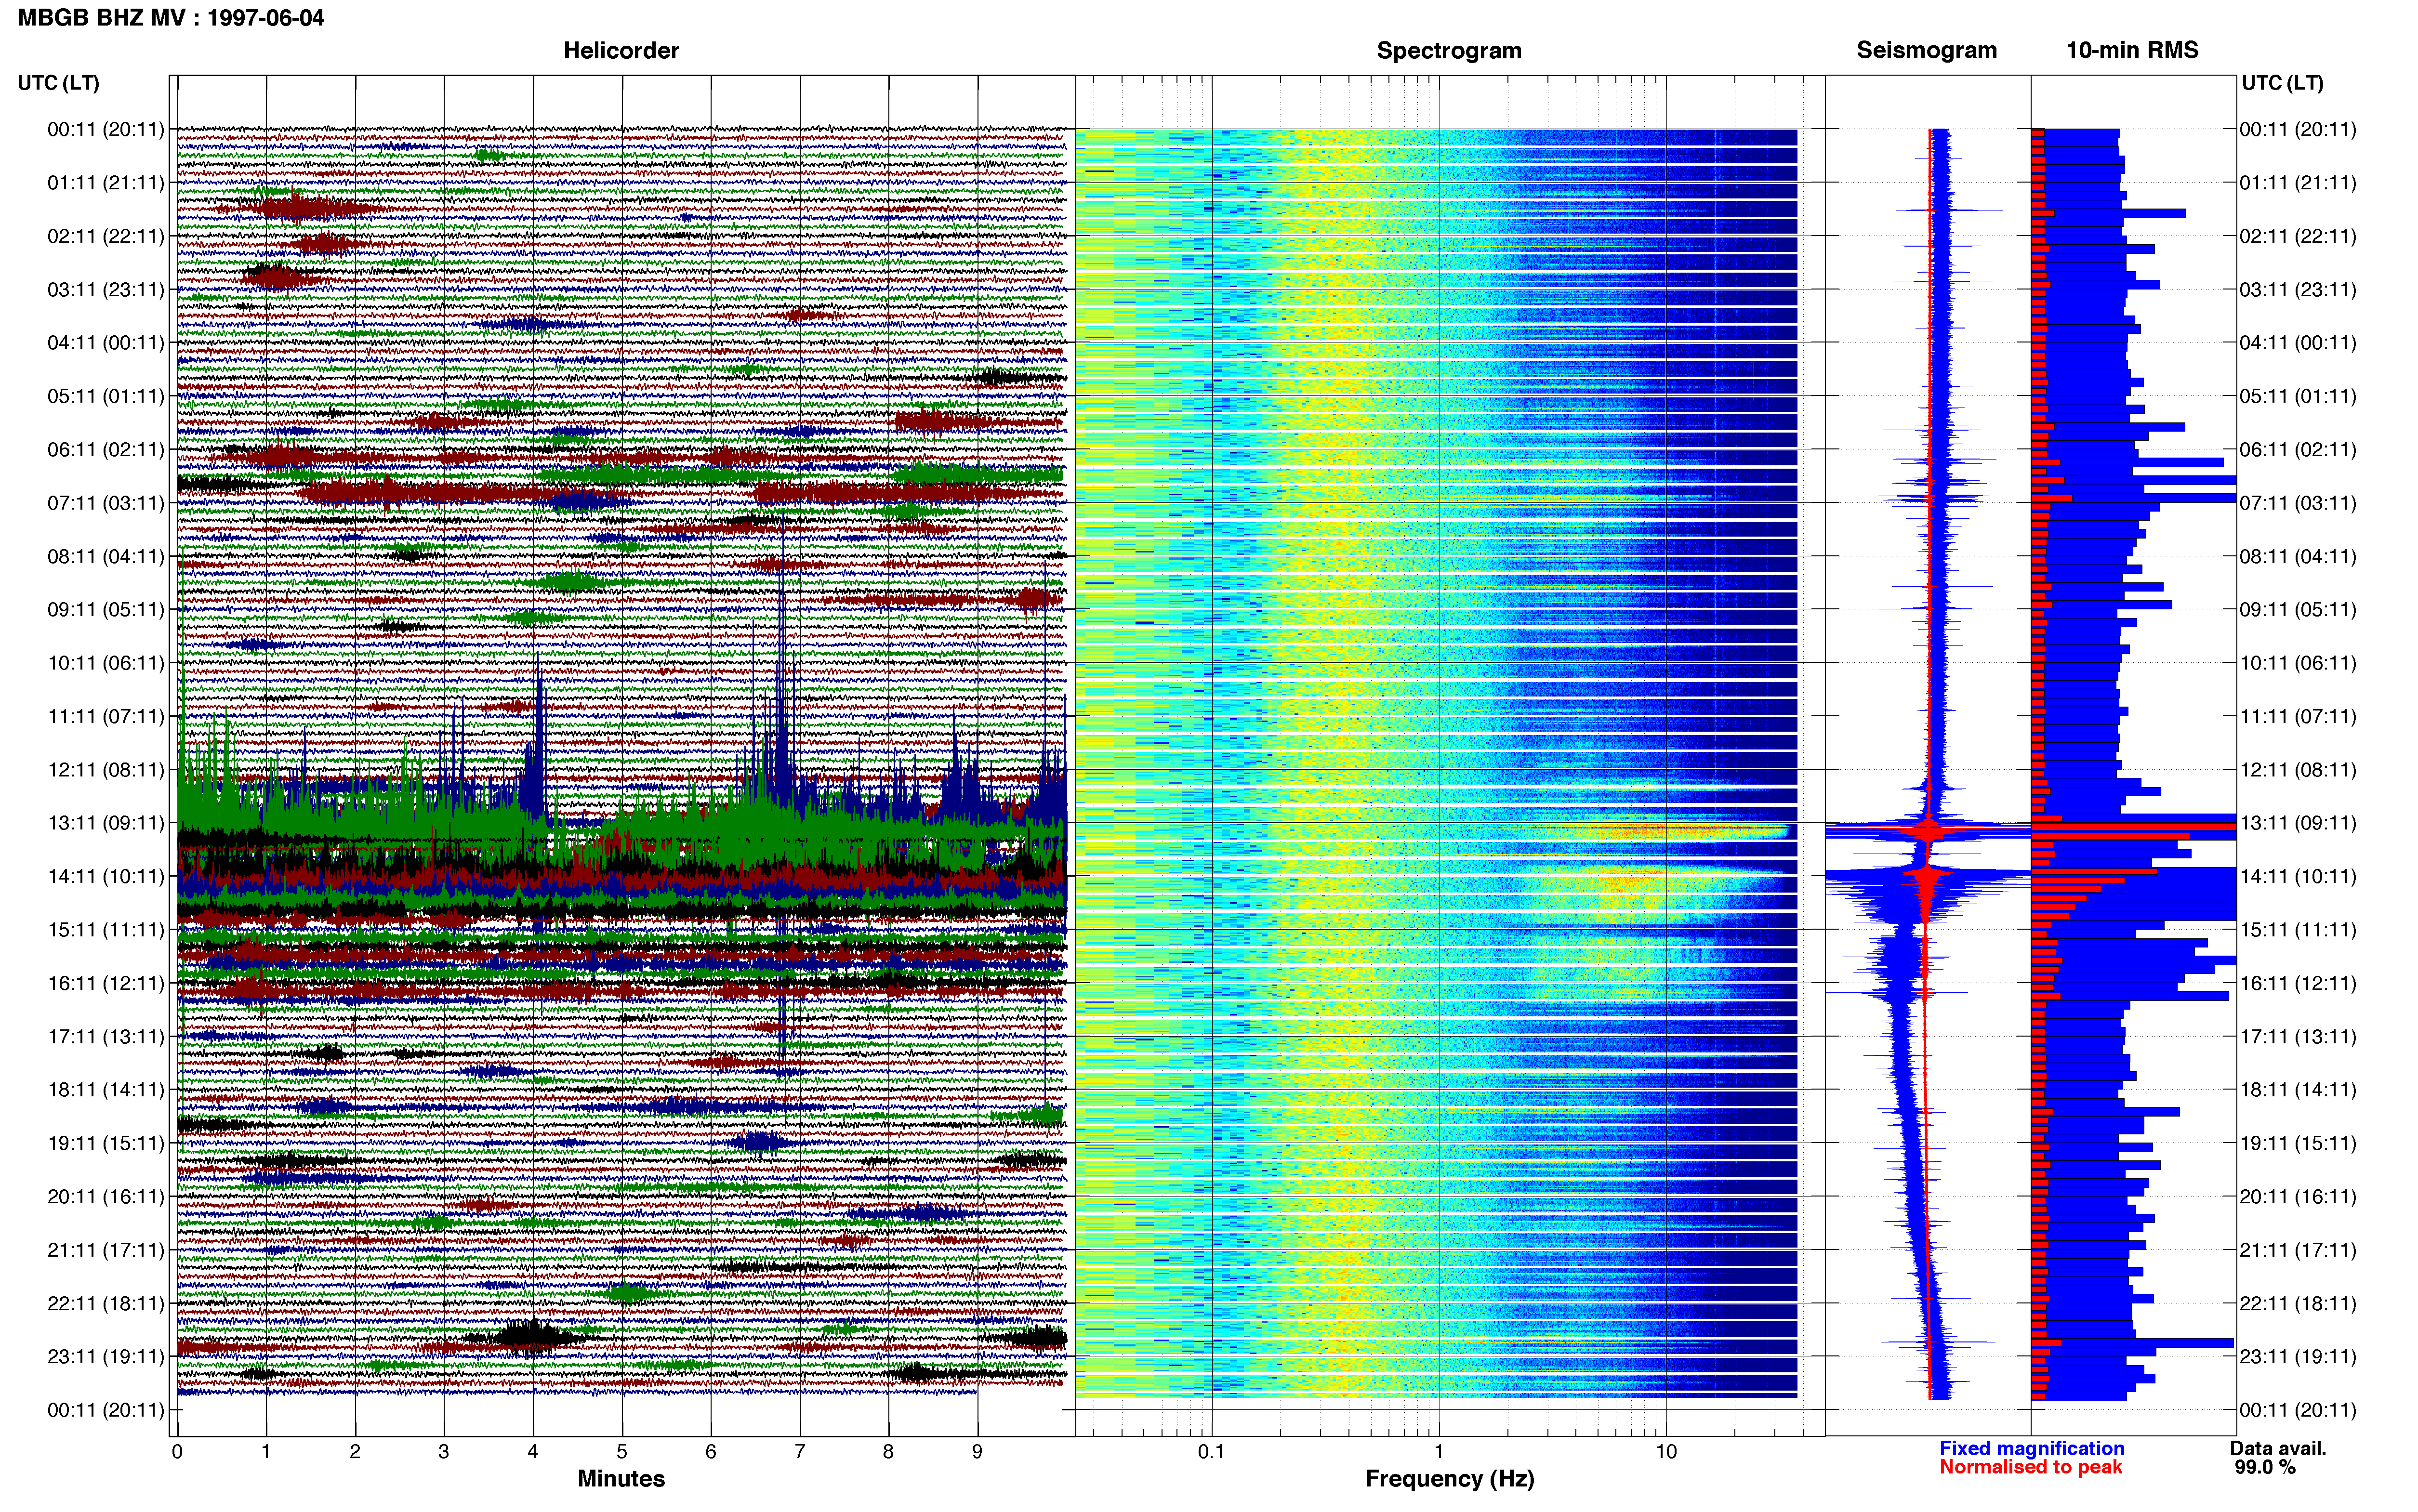2418x1512 pixels.
Task: Click the title 'MBGB BHZ MV : 1997-06-04'
Action: (171, 18)
